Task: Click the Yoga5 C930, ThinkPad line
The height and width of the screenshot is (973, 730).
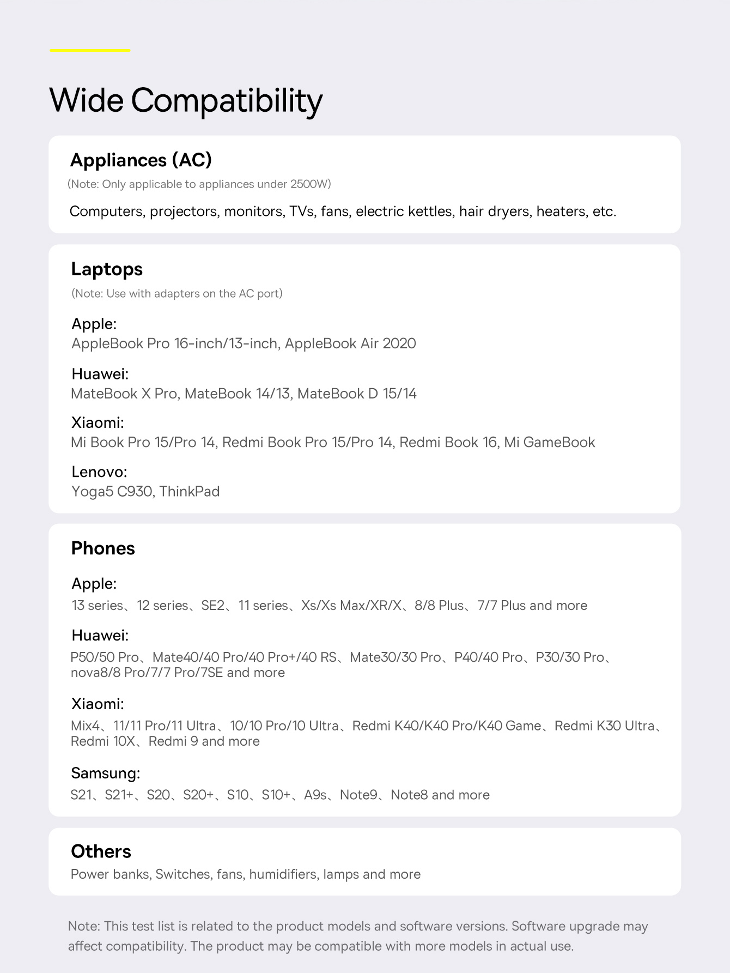Action: click(145, 492)
